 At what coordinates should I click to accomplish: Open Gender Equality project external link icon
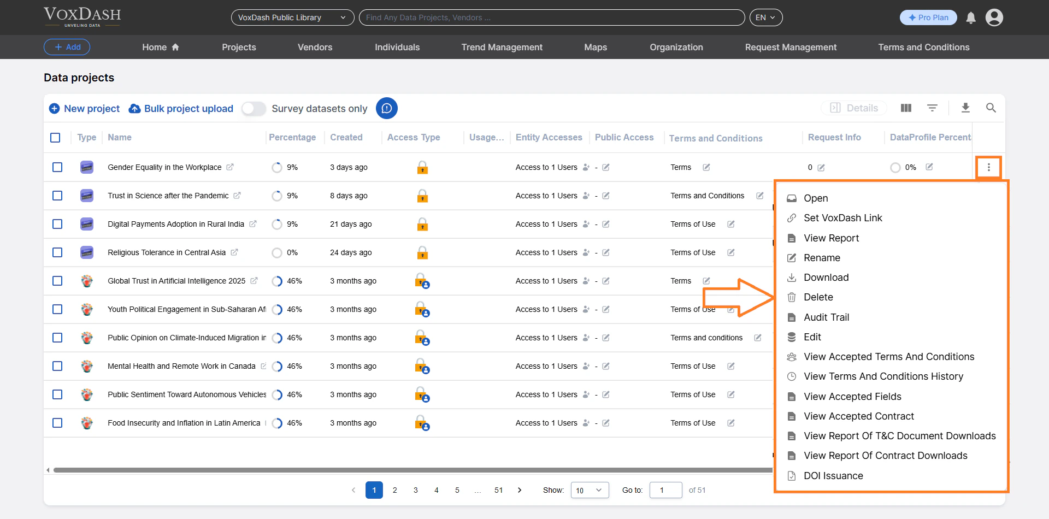coord(230,167)
